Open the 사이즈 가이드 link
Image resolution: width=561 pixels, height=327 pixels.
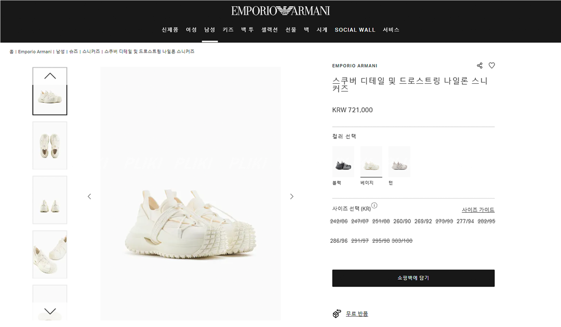coord(478,210)
